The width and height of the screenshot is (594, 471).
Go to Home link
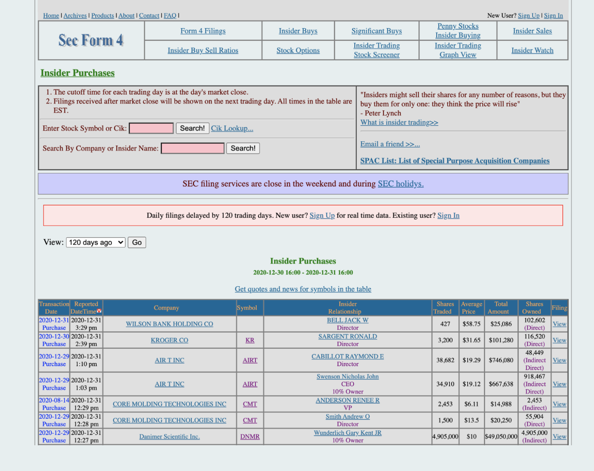coord(51,15)
